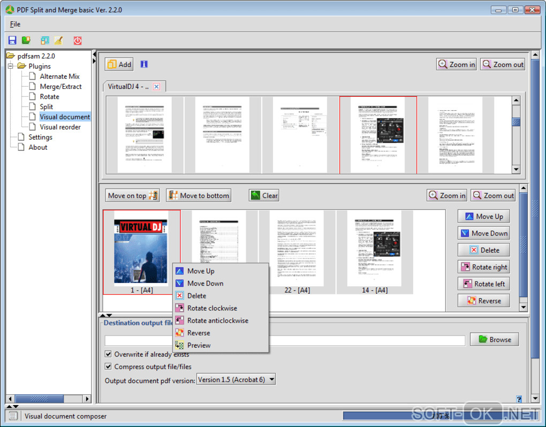
Task: Click the side panel Delete button
Action: tap(484, 250)
